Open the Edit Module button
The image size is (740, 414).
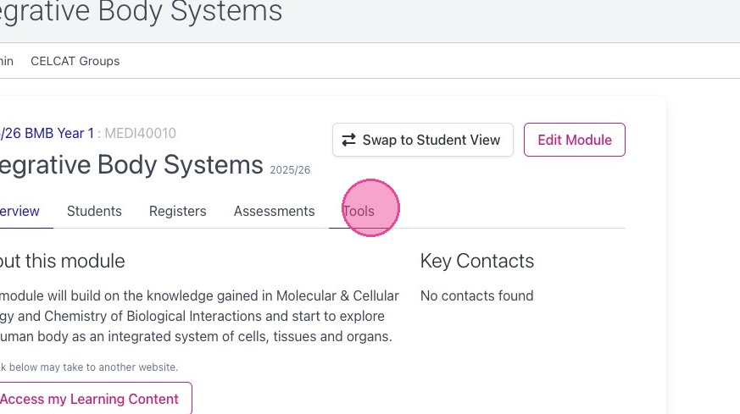574,140
